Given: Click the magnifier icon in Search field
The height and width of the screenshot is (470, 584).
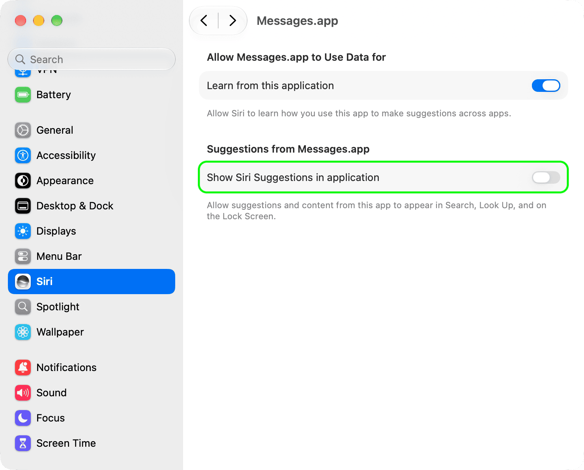Looking at the screenshot, I should [x=20, y=59].
